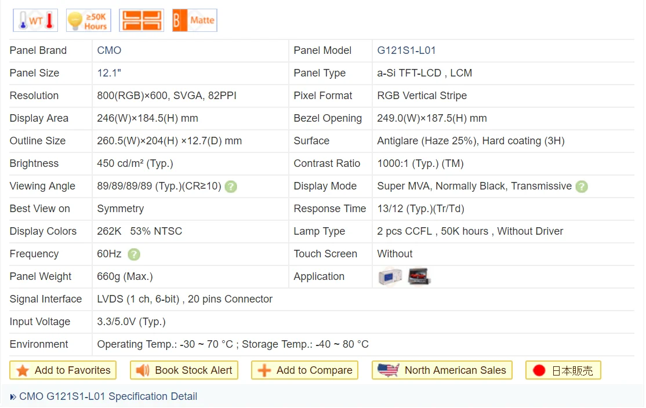Click the Contrast Ratio row label
Image resolution: width=646 pixels, height=408 pixels.
pyautogui.click(x=326, y=163)
